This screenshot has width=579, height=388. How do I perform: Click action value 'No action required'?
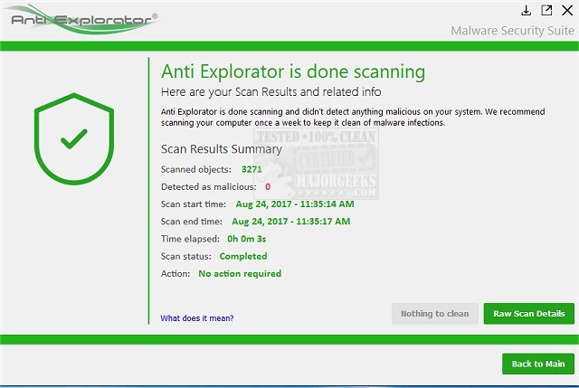(240, 273)
